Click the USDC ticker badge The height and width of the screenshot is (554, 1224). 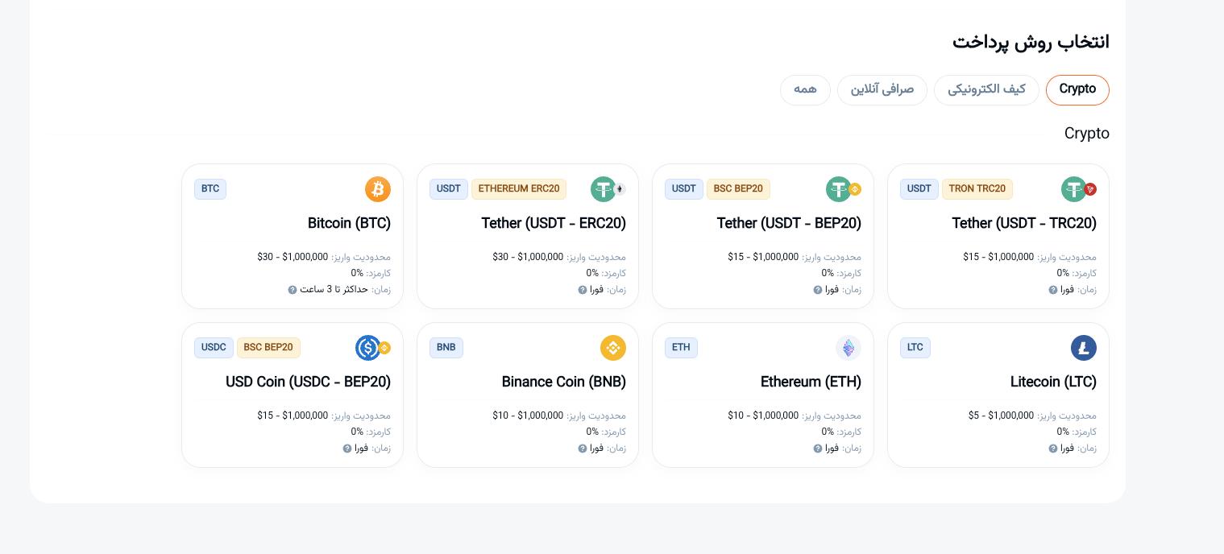[214, 348]
